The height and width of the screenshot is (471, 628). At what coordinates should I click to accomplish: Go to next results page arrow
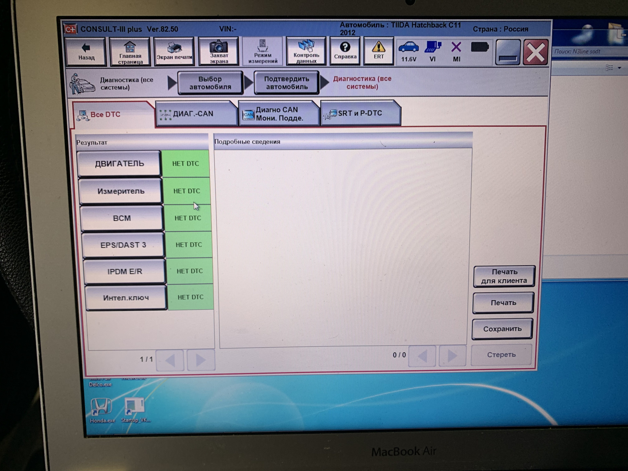pos(201,360)
